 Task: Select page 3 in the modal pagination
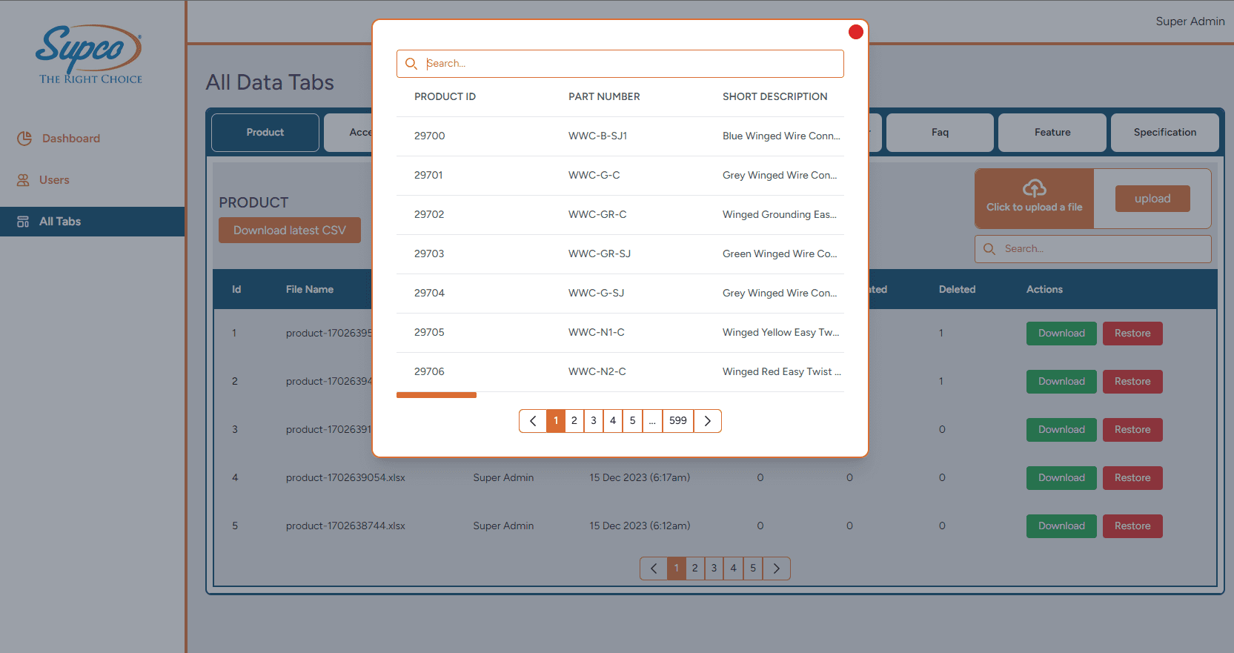pyautogui.click(x=593, y=421)
